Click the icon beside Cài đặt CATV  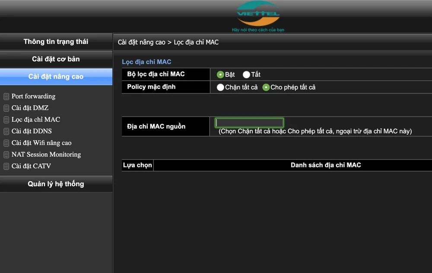pos(6,166)
